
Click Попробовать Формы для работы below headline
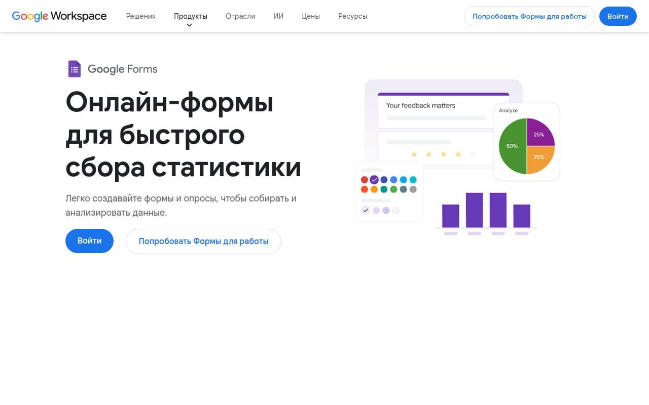click(x=203, y=241)
